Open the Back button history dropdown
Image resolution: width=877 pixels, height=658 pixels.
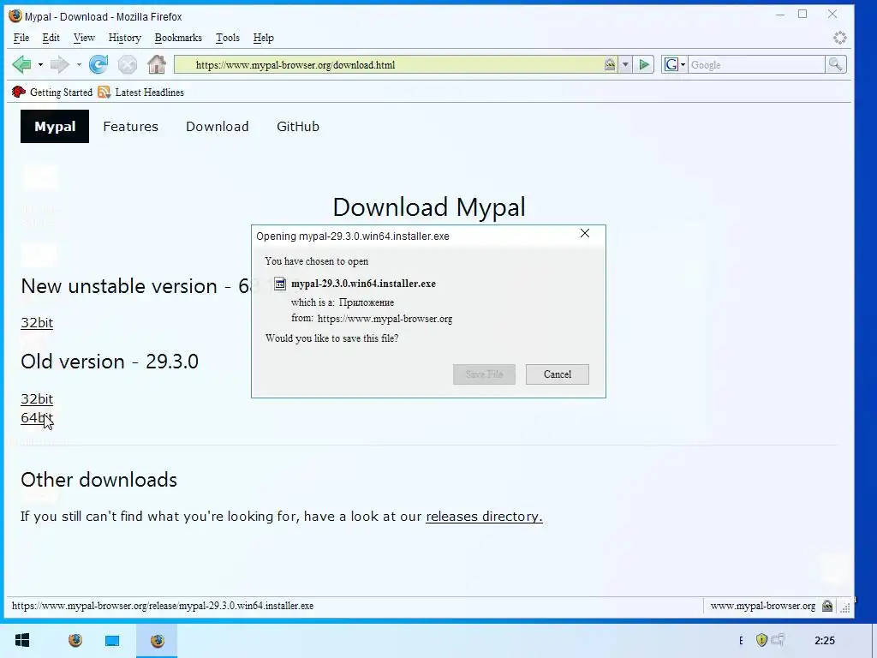[40, 65]
